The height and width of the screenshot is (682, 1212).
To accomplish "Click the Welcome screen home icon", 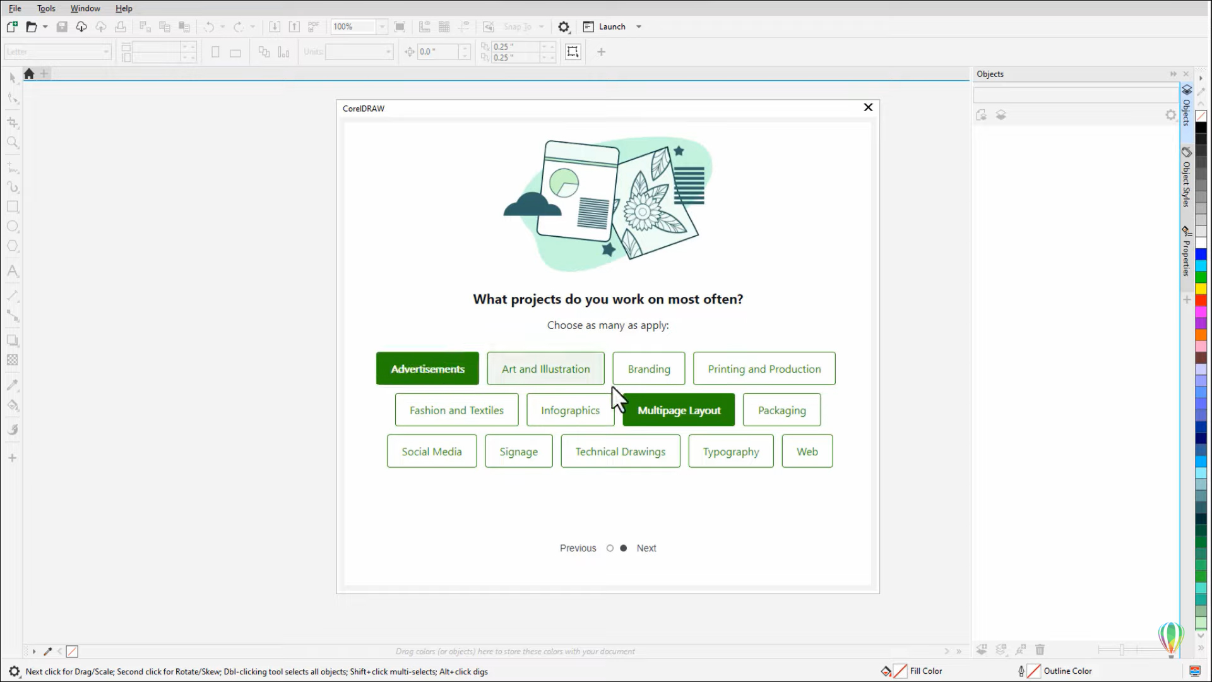I will tap(29, 74).
